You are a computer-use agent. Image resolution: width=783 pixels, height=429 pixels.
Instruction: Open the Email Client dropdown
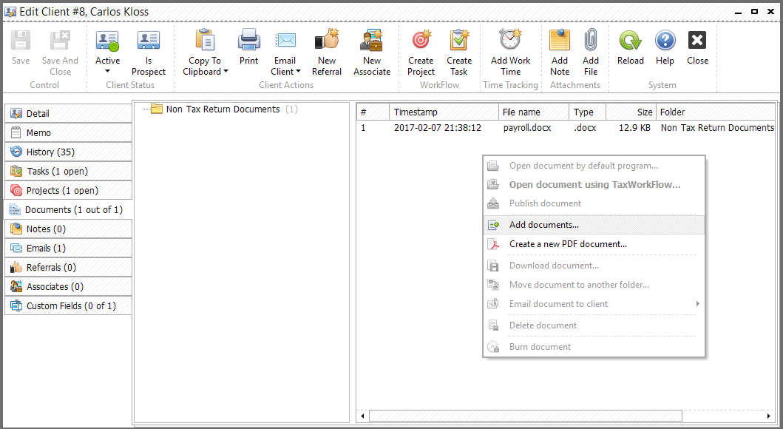(298, 72)
